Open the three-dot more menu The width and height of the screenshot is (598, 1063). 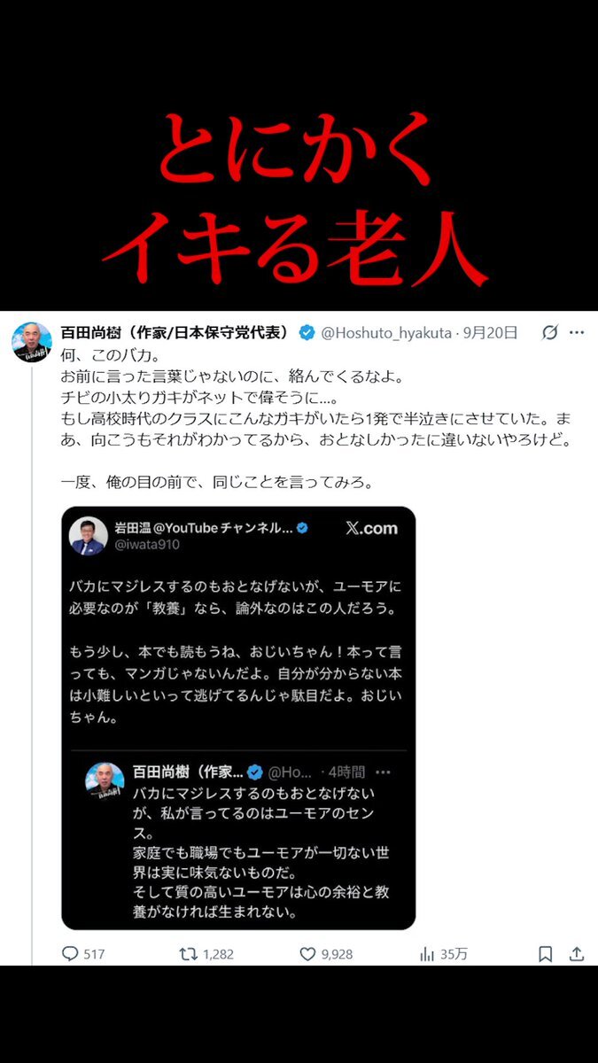tap(577, 333)
